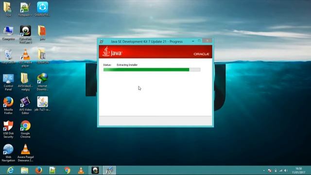Image resolution: width=311 pixels, height=175 pixels.
Task: Select the AVSVideoE... realguj folder icon
Action: [25, 82]
